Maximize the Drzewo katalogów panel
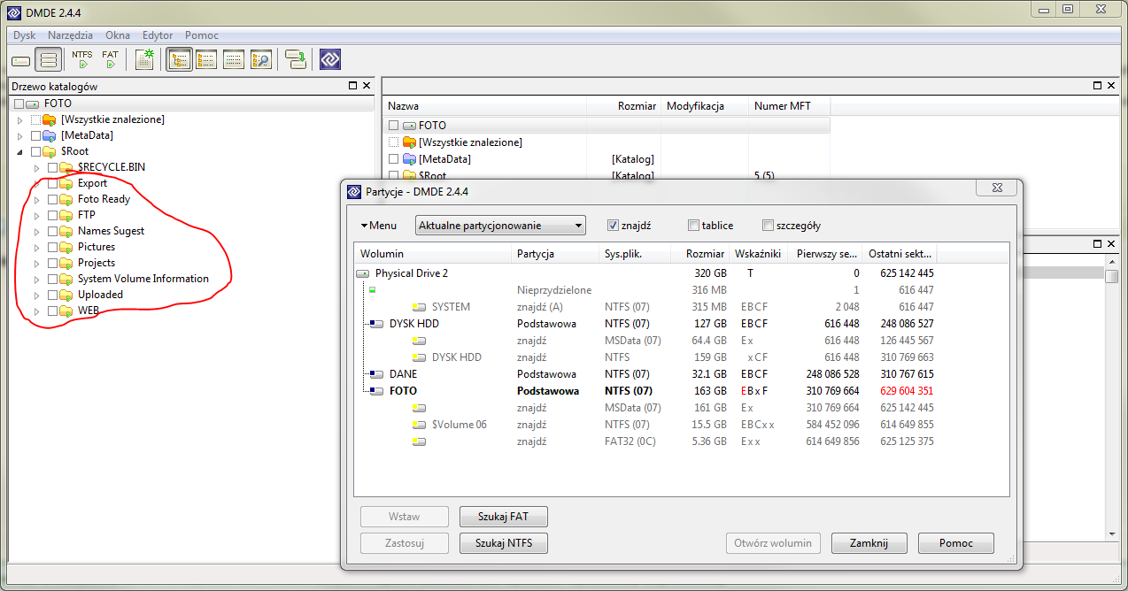1128x591 pixels. (352, 86)
